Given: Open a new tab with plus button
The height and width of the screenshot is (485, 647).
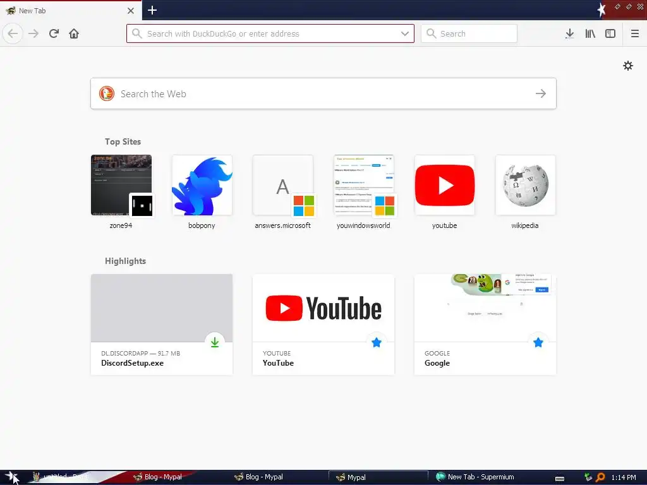Looking at the screenshot, I should click(x=152, y=10).
